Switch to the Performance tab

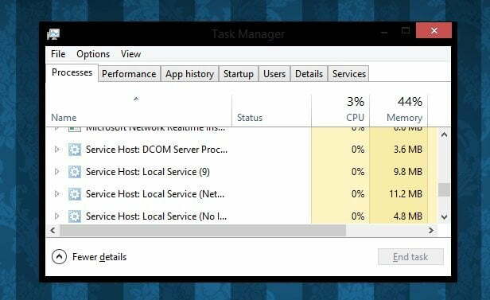coord(129,74)
